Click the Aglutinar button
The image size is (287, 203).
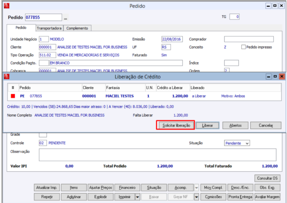[x=74, y=197]
